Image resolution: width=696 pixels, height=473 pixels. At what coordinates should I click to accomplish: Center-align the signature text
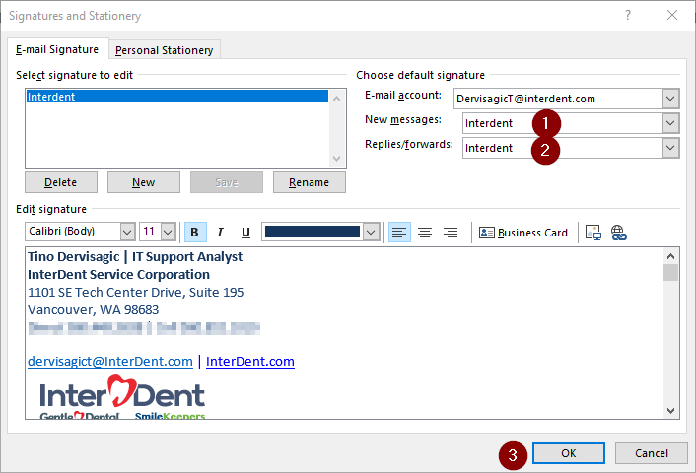[425, 232]
